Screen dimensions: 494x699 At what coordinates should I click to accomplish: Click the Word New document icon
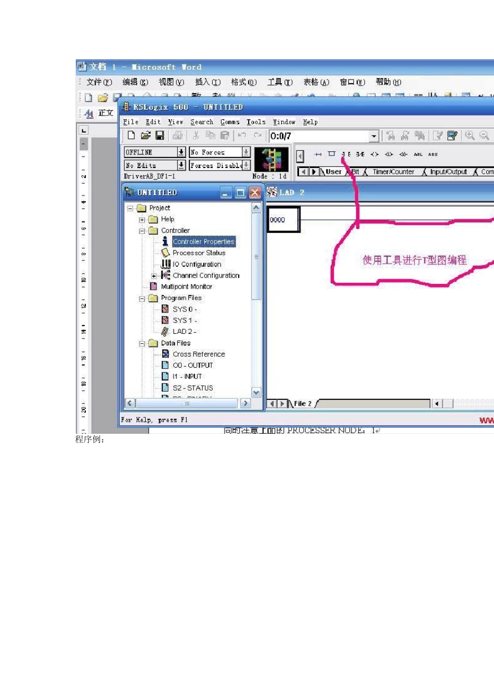[x=88, y=97]
